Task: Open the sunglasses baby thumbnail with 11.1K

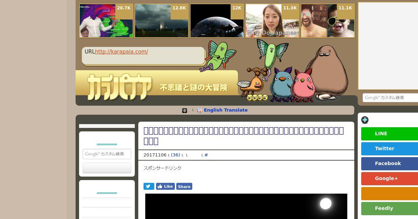Action: 328,21
